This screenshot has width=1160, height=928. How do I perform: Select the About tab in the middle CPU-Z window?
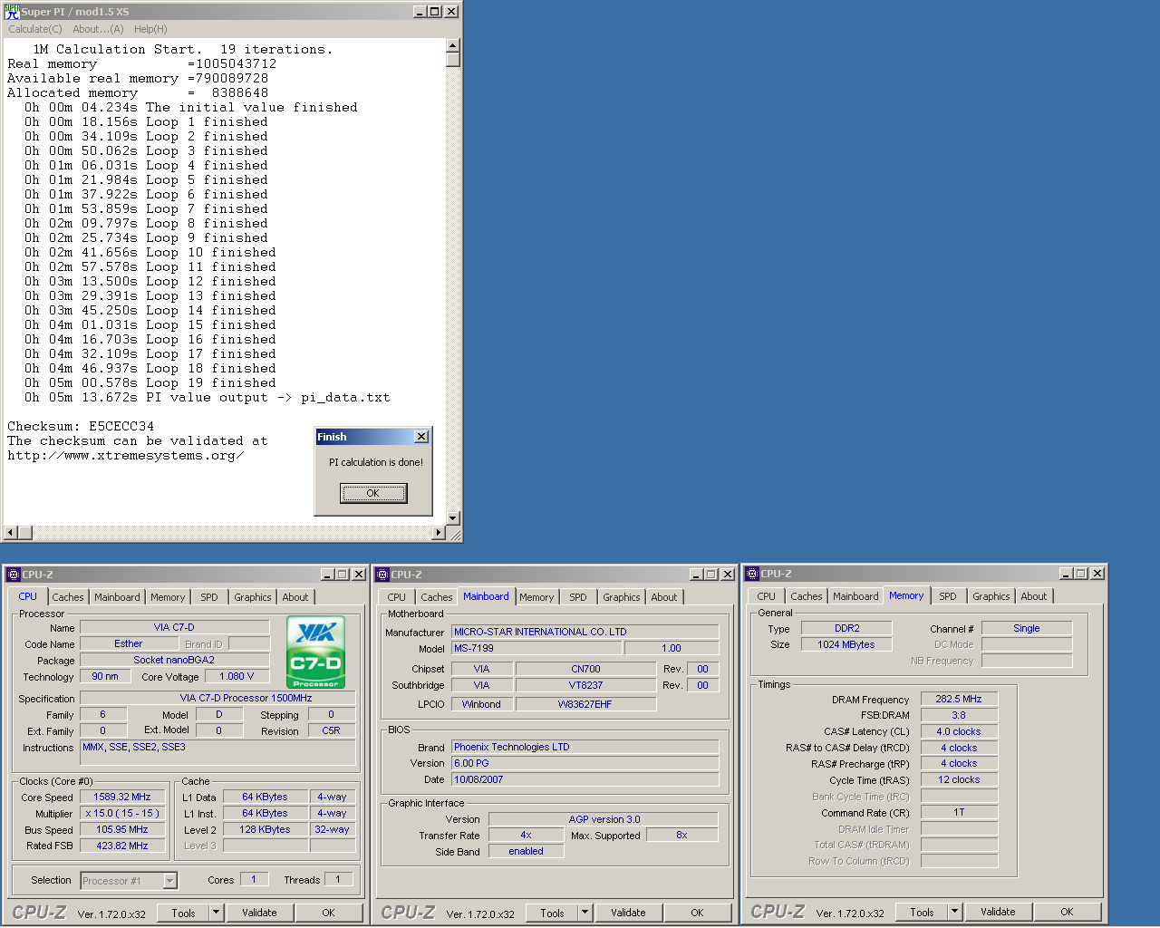click(x=664, y=597)
